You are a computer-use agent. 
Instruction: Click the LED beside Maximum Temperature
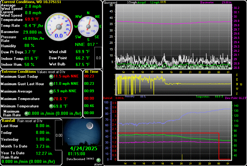tap(51, 99)
